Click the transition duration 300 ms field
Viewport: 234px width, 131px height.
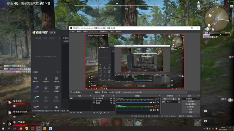[172, 102]
